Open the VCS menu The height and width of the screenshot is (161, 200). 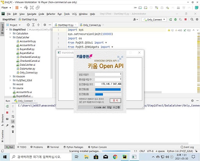click(74, 14)
